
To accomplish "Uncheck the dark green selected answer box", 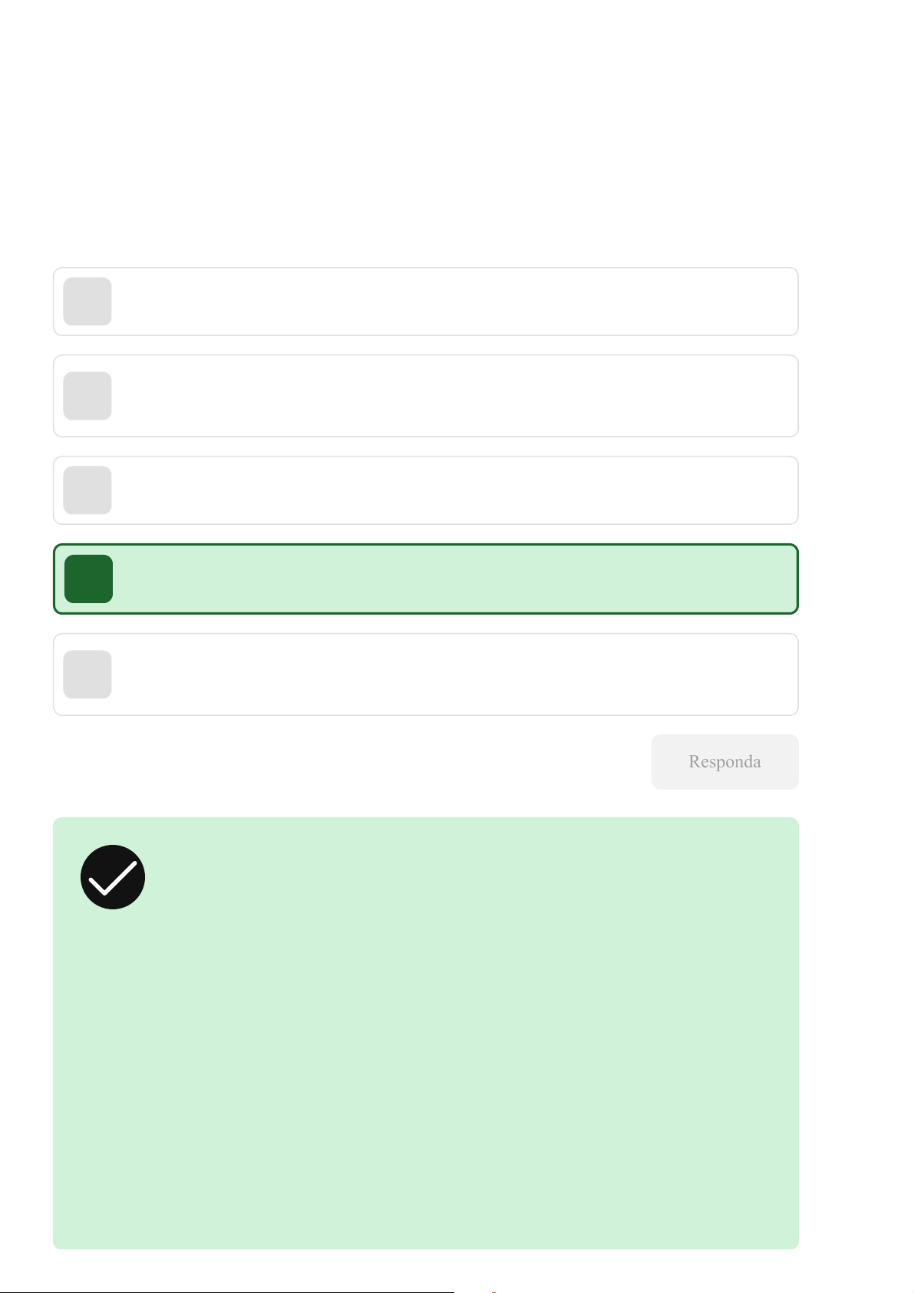I will click(89, 579).
